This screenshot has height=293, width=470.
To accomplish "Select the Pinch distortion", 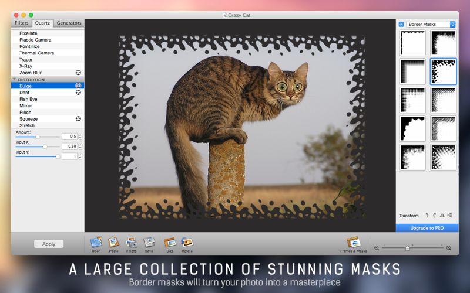I will [x=48, y=112].
